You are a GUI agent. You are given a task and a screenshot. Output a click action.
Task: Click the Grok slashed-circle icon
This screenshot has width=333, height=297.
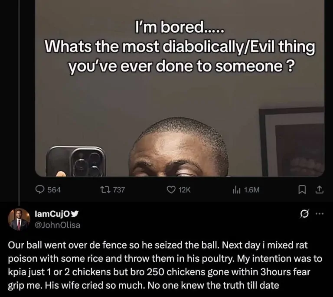pos(304,214)
